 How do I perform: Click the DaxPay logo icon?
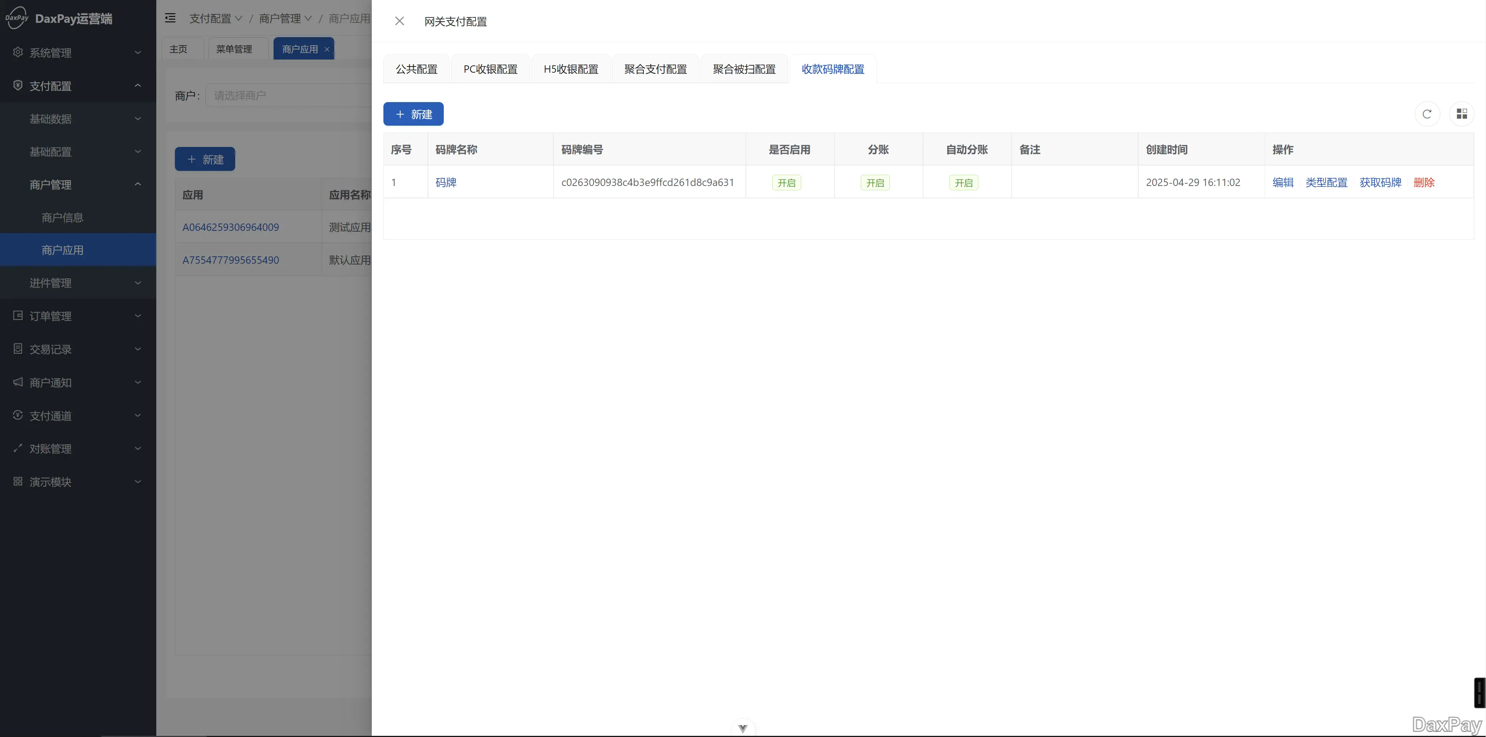point(17,18)
